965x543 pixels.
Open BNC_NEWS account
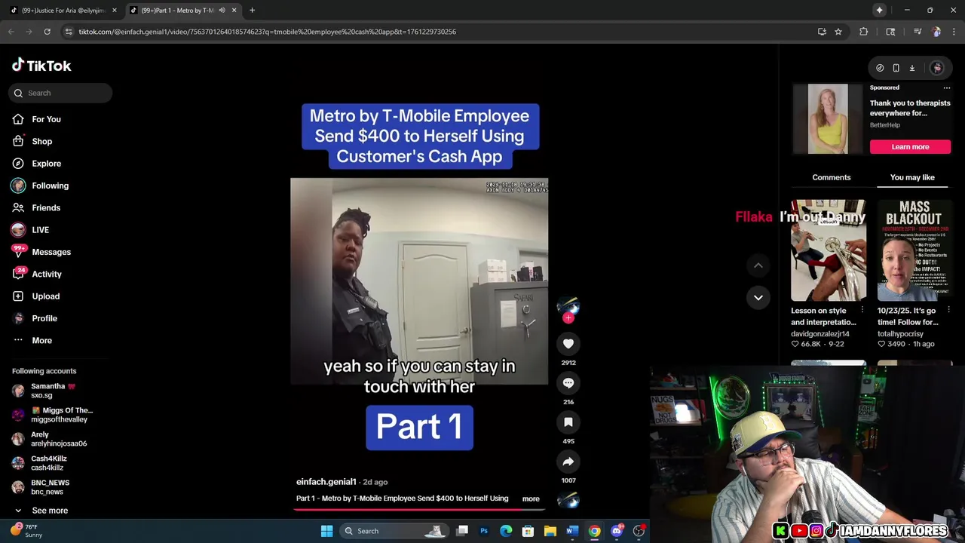(41, 487)
